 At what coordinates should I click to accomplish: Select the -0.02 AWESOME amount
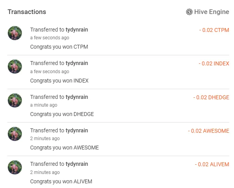(x=208, y=131)
